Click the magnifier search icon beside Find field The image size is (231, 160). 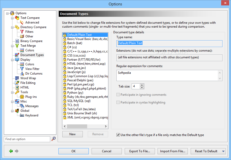[54, 139]
